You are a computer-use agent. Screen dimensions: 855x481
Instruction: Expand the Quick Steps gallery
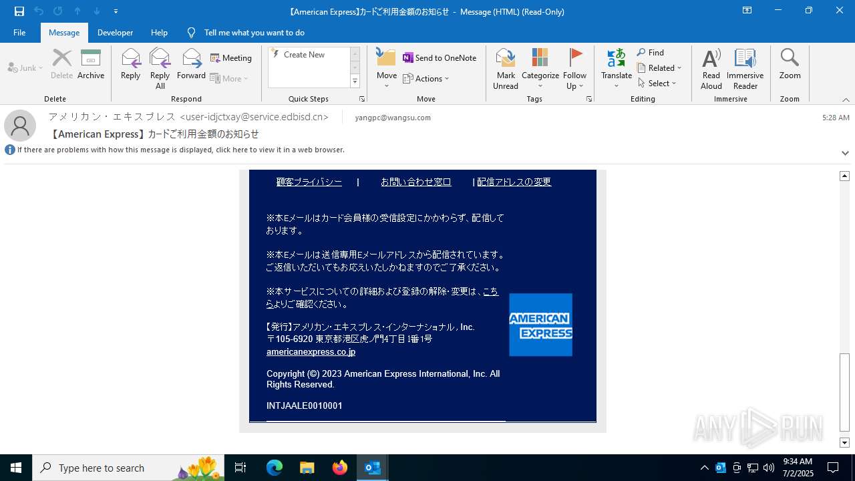(355, 82)
